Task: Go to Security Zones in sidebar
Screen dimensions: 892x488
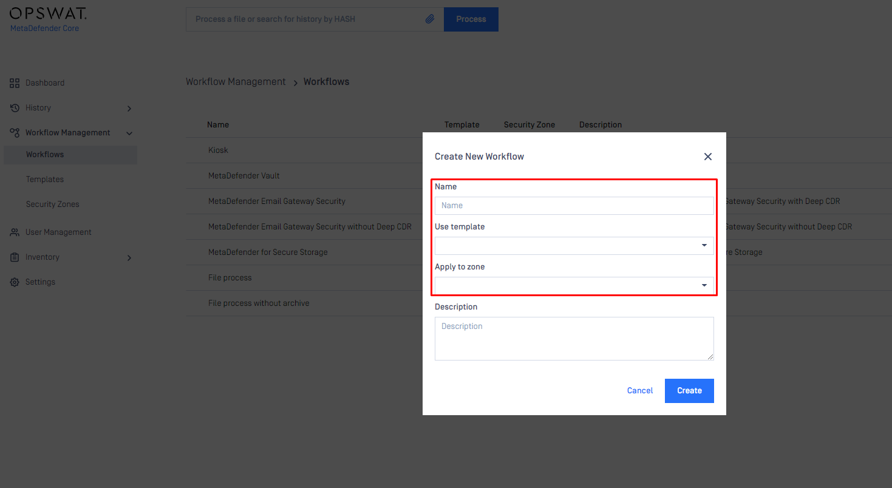Action: click(x=53, y=205)
